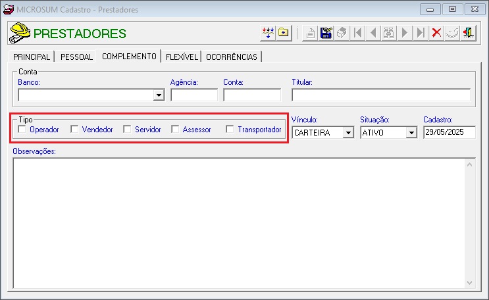Enable the Operador checkbox
Image resolution: width=489 pixels, height=300 pixels.
point(23,130)
